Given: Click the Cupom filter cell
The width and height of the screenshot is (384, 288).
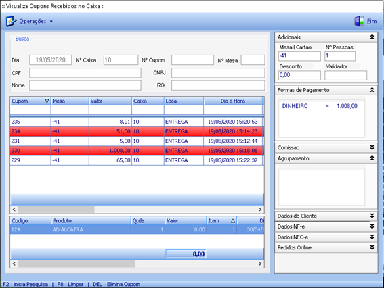Looking at the screenshot, I should 30,110.
